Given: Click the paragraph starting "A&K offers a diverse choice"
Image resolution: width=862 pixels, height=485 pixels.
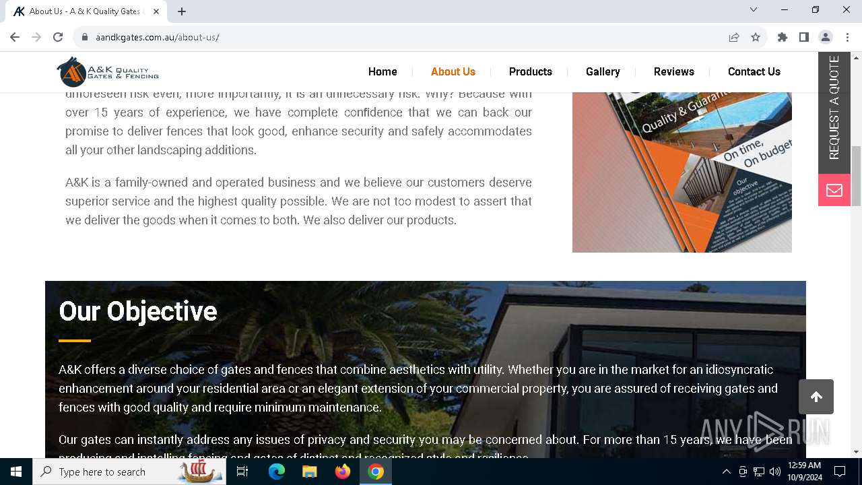Looking at the screenshot, I should (418, 389).
